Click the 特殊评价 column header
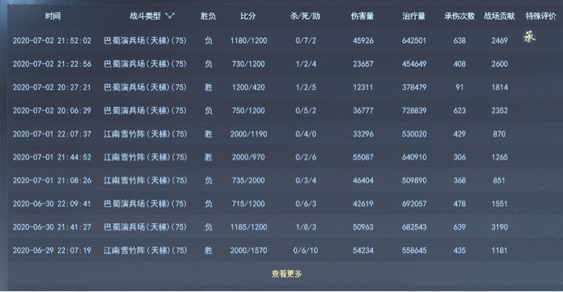Viewport: 563px width, 292px height. click(x=541, y=16)
